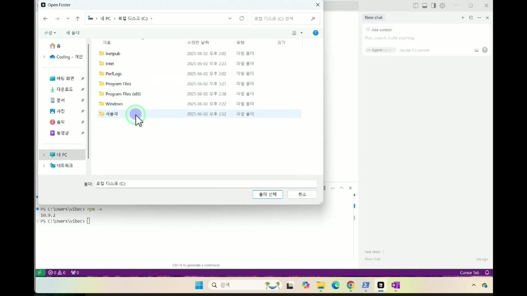The height and width of the screenshot is (296, 527).
Task: Open the Agent mode dropdown
Action: click(x=381, y=50)
